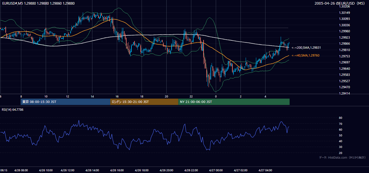Click the 4/26 12:00 time axis label
Screen dimensions: 369x173
tap(68, 170)
